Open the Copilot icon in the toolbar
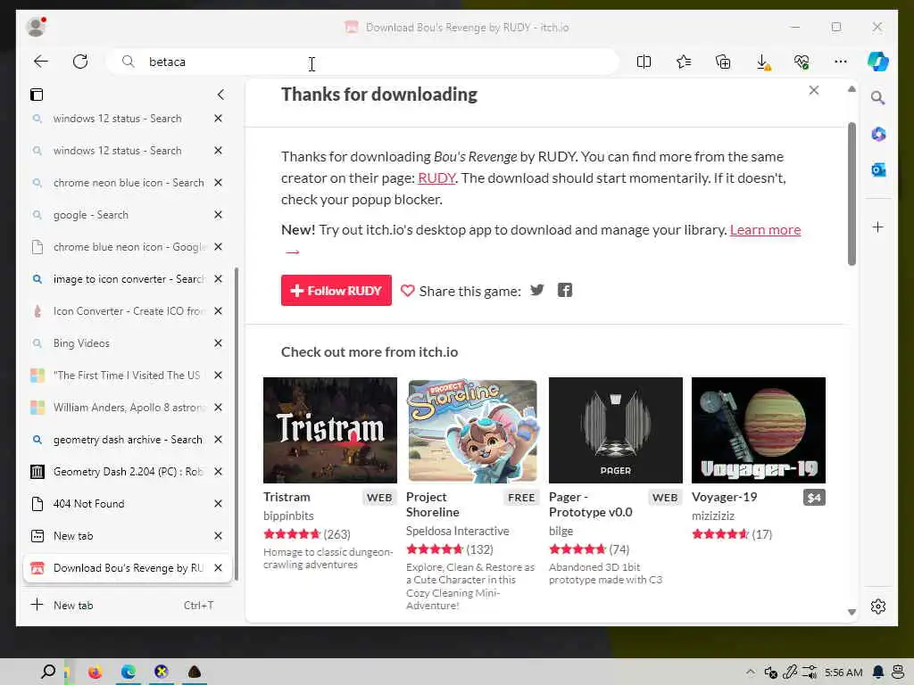 878,62
